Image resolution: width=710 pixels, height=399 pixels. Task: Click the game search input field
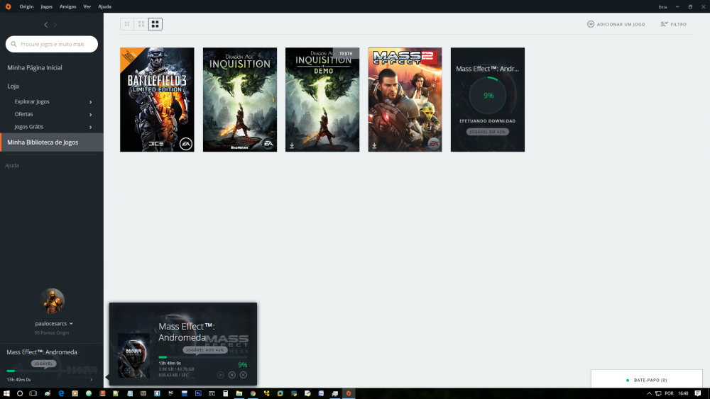tap(52, 44)
